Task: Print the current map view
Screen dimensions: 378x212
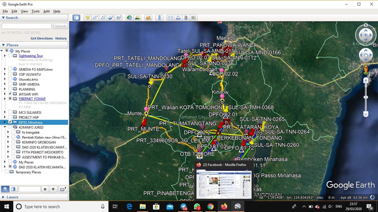Action: [178, 17]
